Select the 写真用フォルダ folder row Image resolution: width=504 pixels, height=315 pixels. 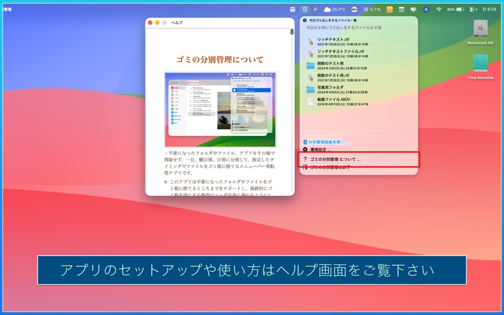tap(358, 89)
